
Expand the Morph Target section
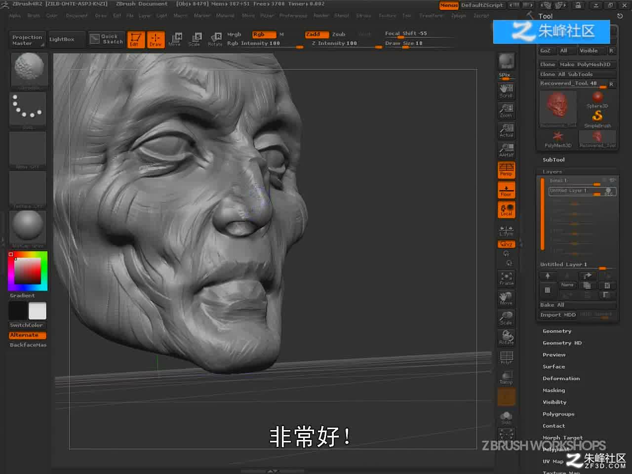(562, 437)
